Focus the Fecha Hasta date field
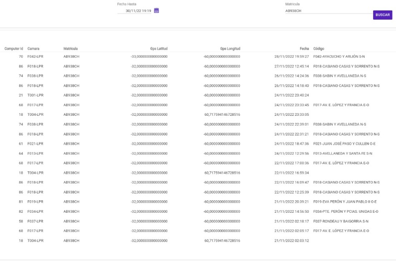 tap(135, 11)
